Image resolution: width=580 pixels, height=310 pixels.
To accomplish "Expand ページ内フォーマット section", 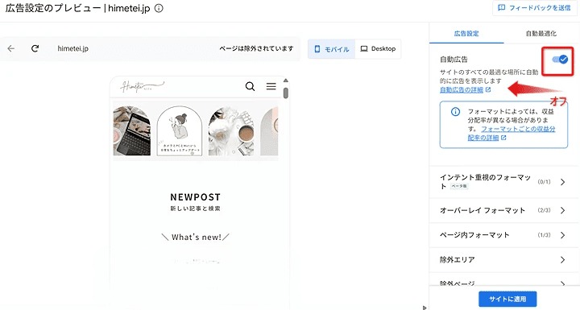I will coord(504,235).
